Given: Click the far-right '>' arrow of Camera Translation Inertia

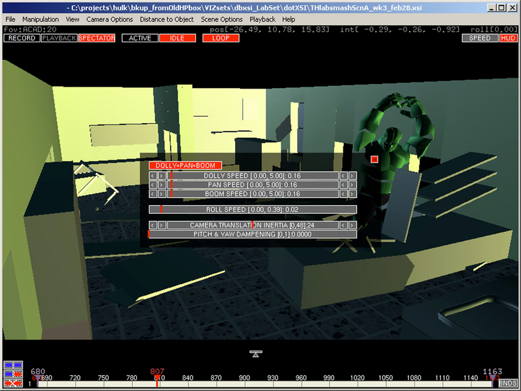Looking at the screenshot, I should 352,225.
